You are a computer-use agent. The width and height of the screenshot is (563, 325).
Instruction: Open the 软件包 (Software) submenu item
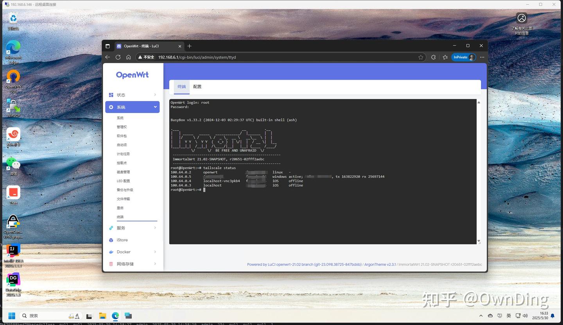[122, 136]
